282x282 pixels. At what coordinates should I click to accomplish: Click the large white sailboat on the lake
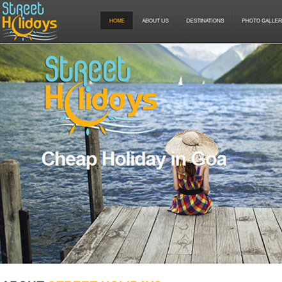(x=180, y=81)
